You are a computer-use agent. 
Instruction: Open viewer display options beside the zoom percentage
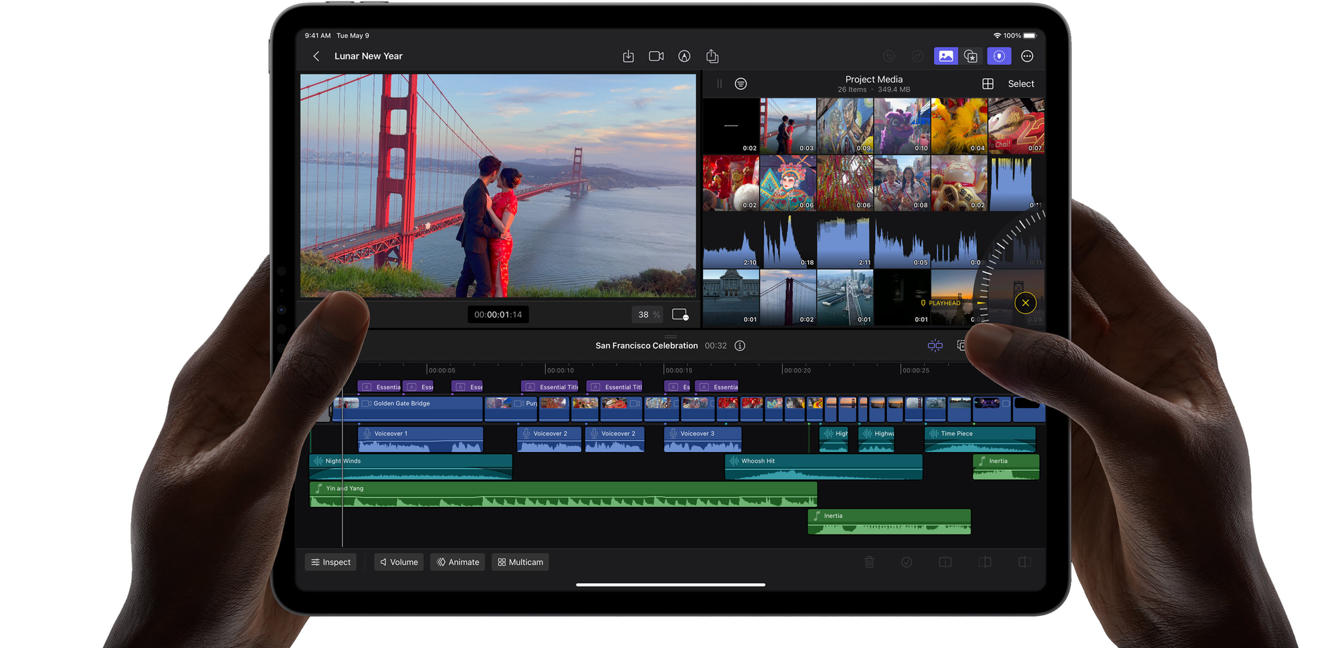click(680, 314)
